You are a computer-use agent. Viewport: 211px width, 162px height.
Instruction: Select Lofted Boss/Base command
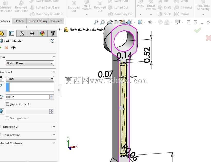pyautogui.click(x=44, y=7)
